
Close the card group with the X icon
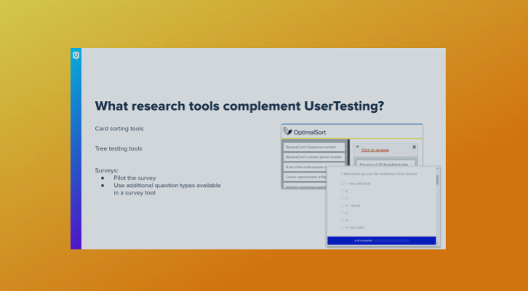[x=415, y=147]
